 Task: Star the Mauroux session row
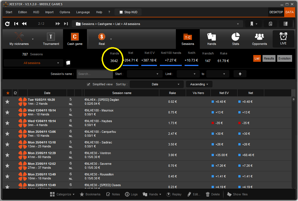(7, 113)
